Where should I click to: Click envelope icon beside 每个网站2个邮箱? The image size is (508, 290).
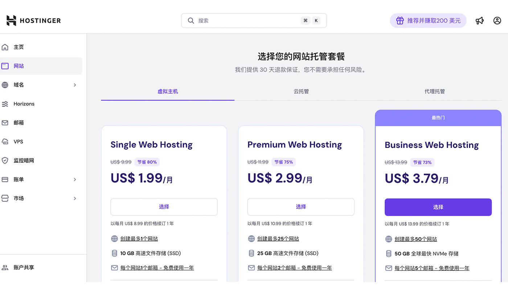pyautogui.click(x=251, y=268)
